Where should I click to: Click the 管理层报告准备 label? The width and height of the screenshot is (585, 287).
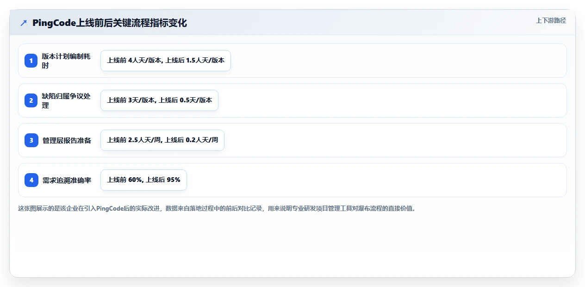coord(67,140)
